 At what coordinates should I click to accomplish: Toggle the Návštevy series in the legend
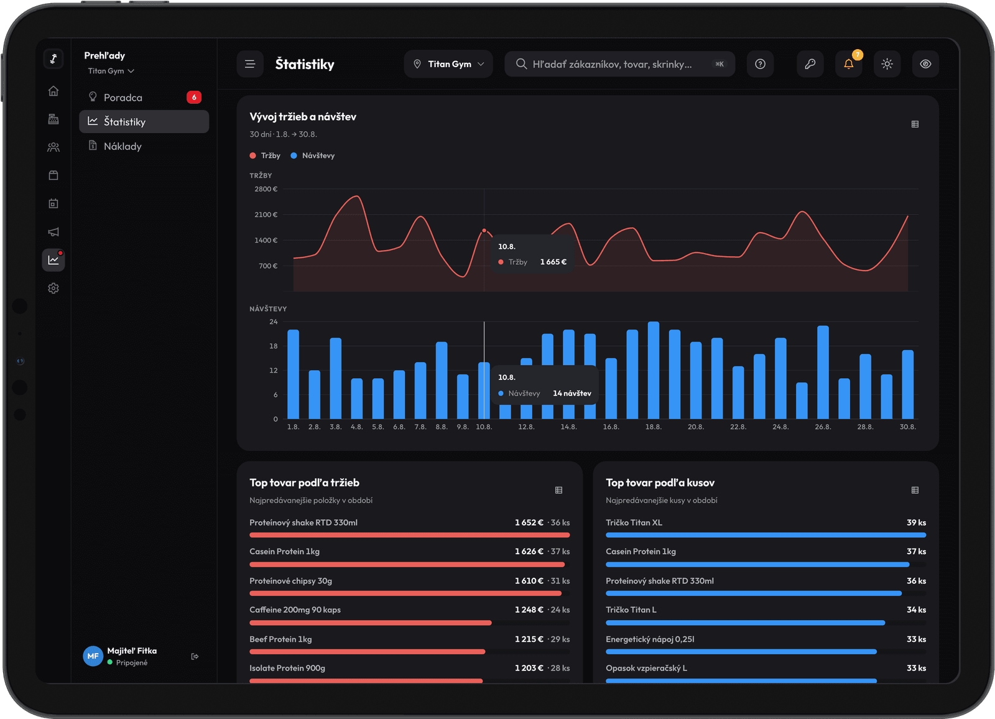(313, 155)
